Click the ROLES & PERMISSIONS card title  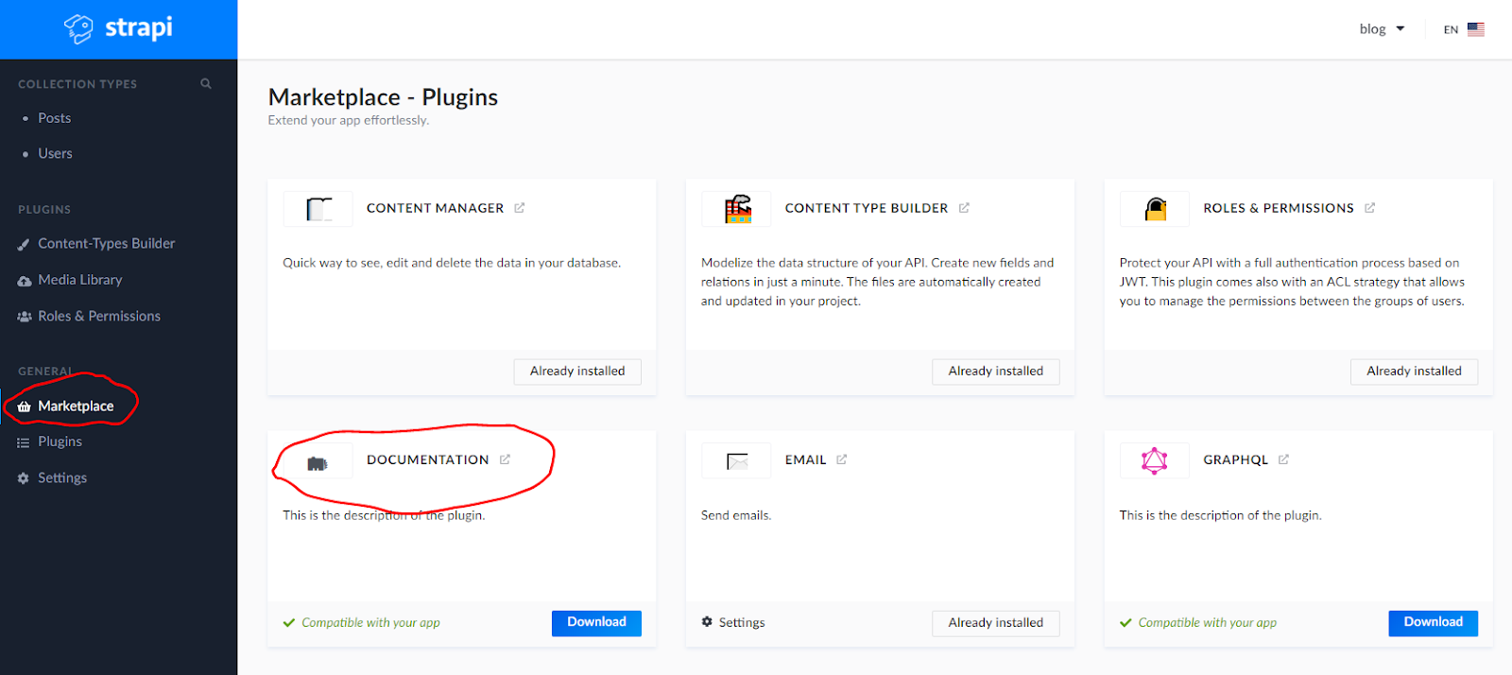[1279, 208]
